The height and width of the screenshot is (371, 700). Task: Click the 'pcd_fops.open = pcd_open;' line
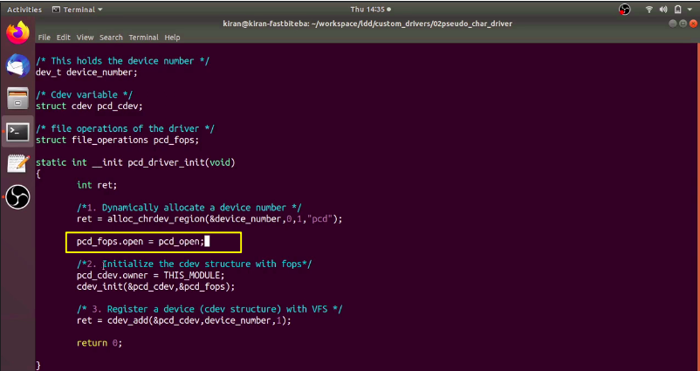pyautogui.click(x=141, y=242)
